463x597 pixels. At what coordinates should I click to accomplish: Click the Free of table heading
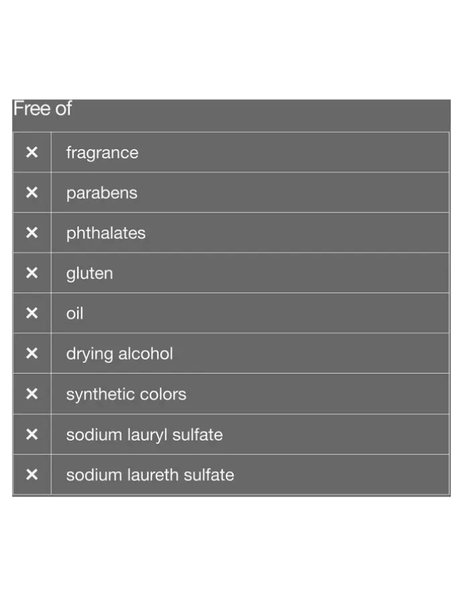coord(42,109)
